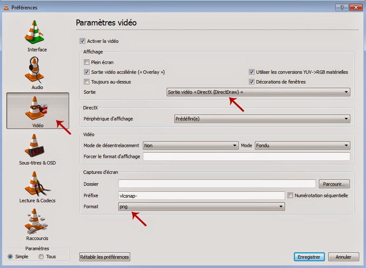
Task: Click the Parcourir... browse button
Action: [x=334, y=184]
